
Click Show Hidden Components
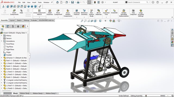(x=68, y=13)
